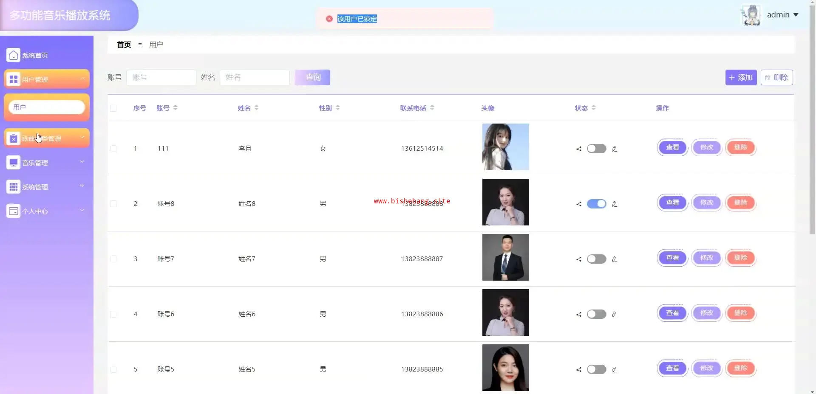This screenshot has width=816, height=394.
Task: Turn off the status switch for 账号8
Action: [x=596, y=204]
